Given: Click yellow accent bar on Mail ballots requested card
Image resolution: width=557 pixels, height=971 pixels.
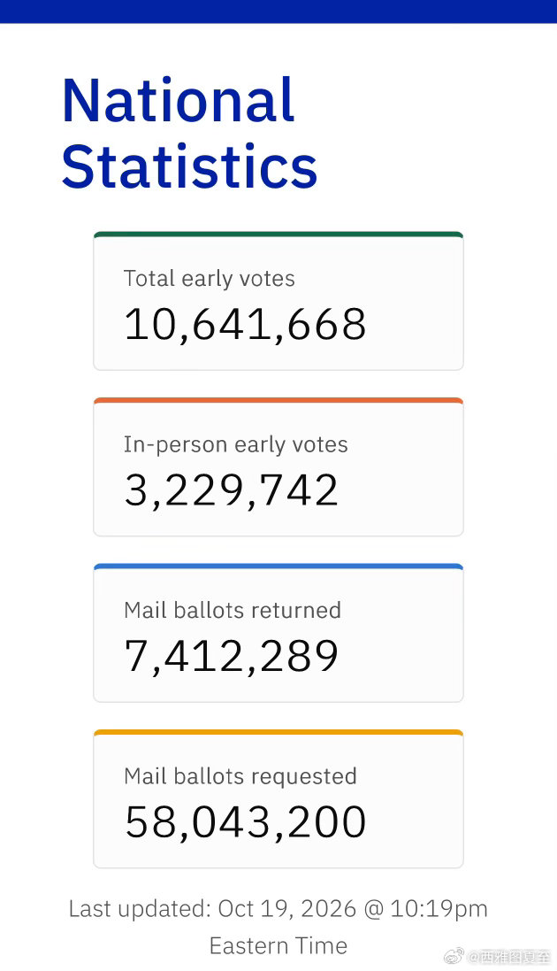Looking at the screenshot, I should (x=278, y=733).
